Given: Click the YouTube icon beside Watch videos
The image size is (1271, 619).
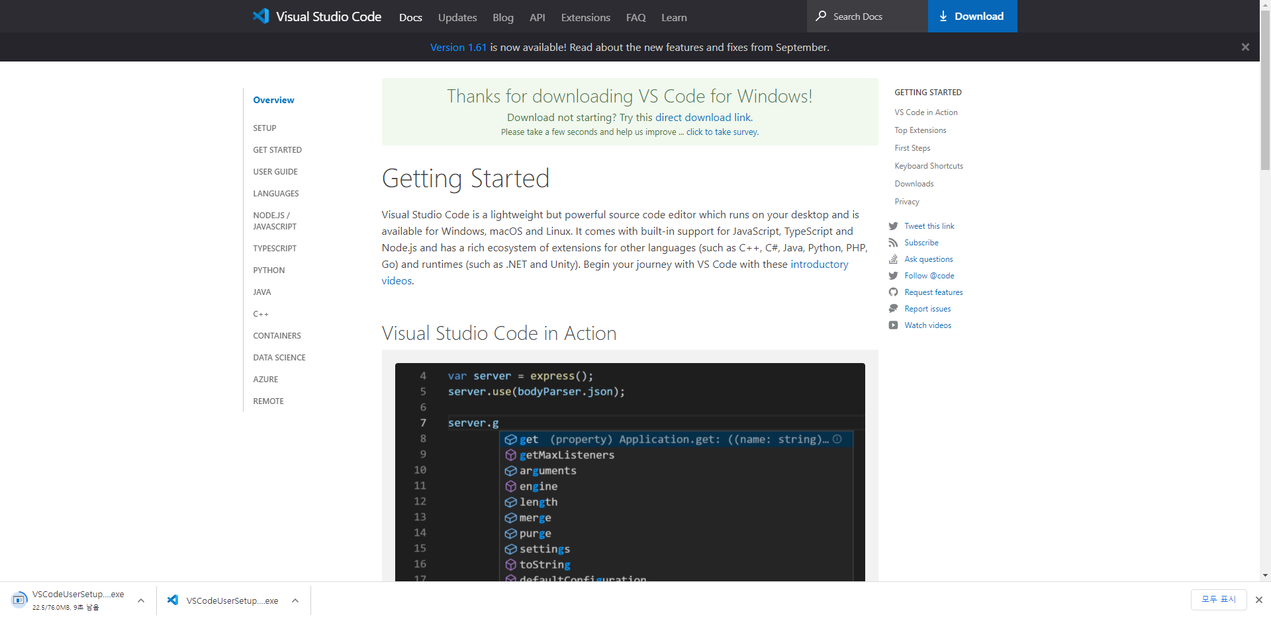Looking at the screenshot, I should pos(893,325).
